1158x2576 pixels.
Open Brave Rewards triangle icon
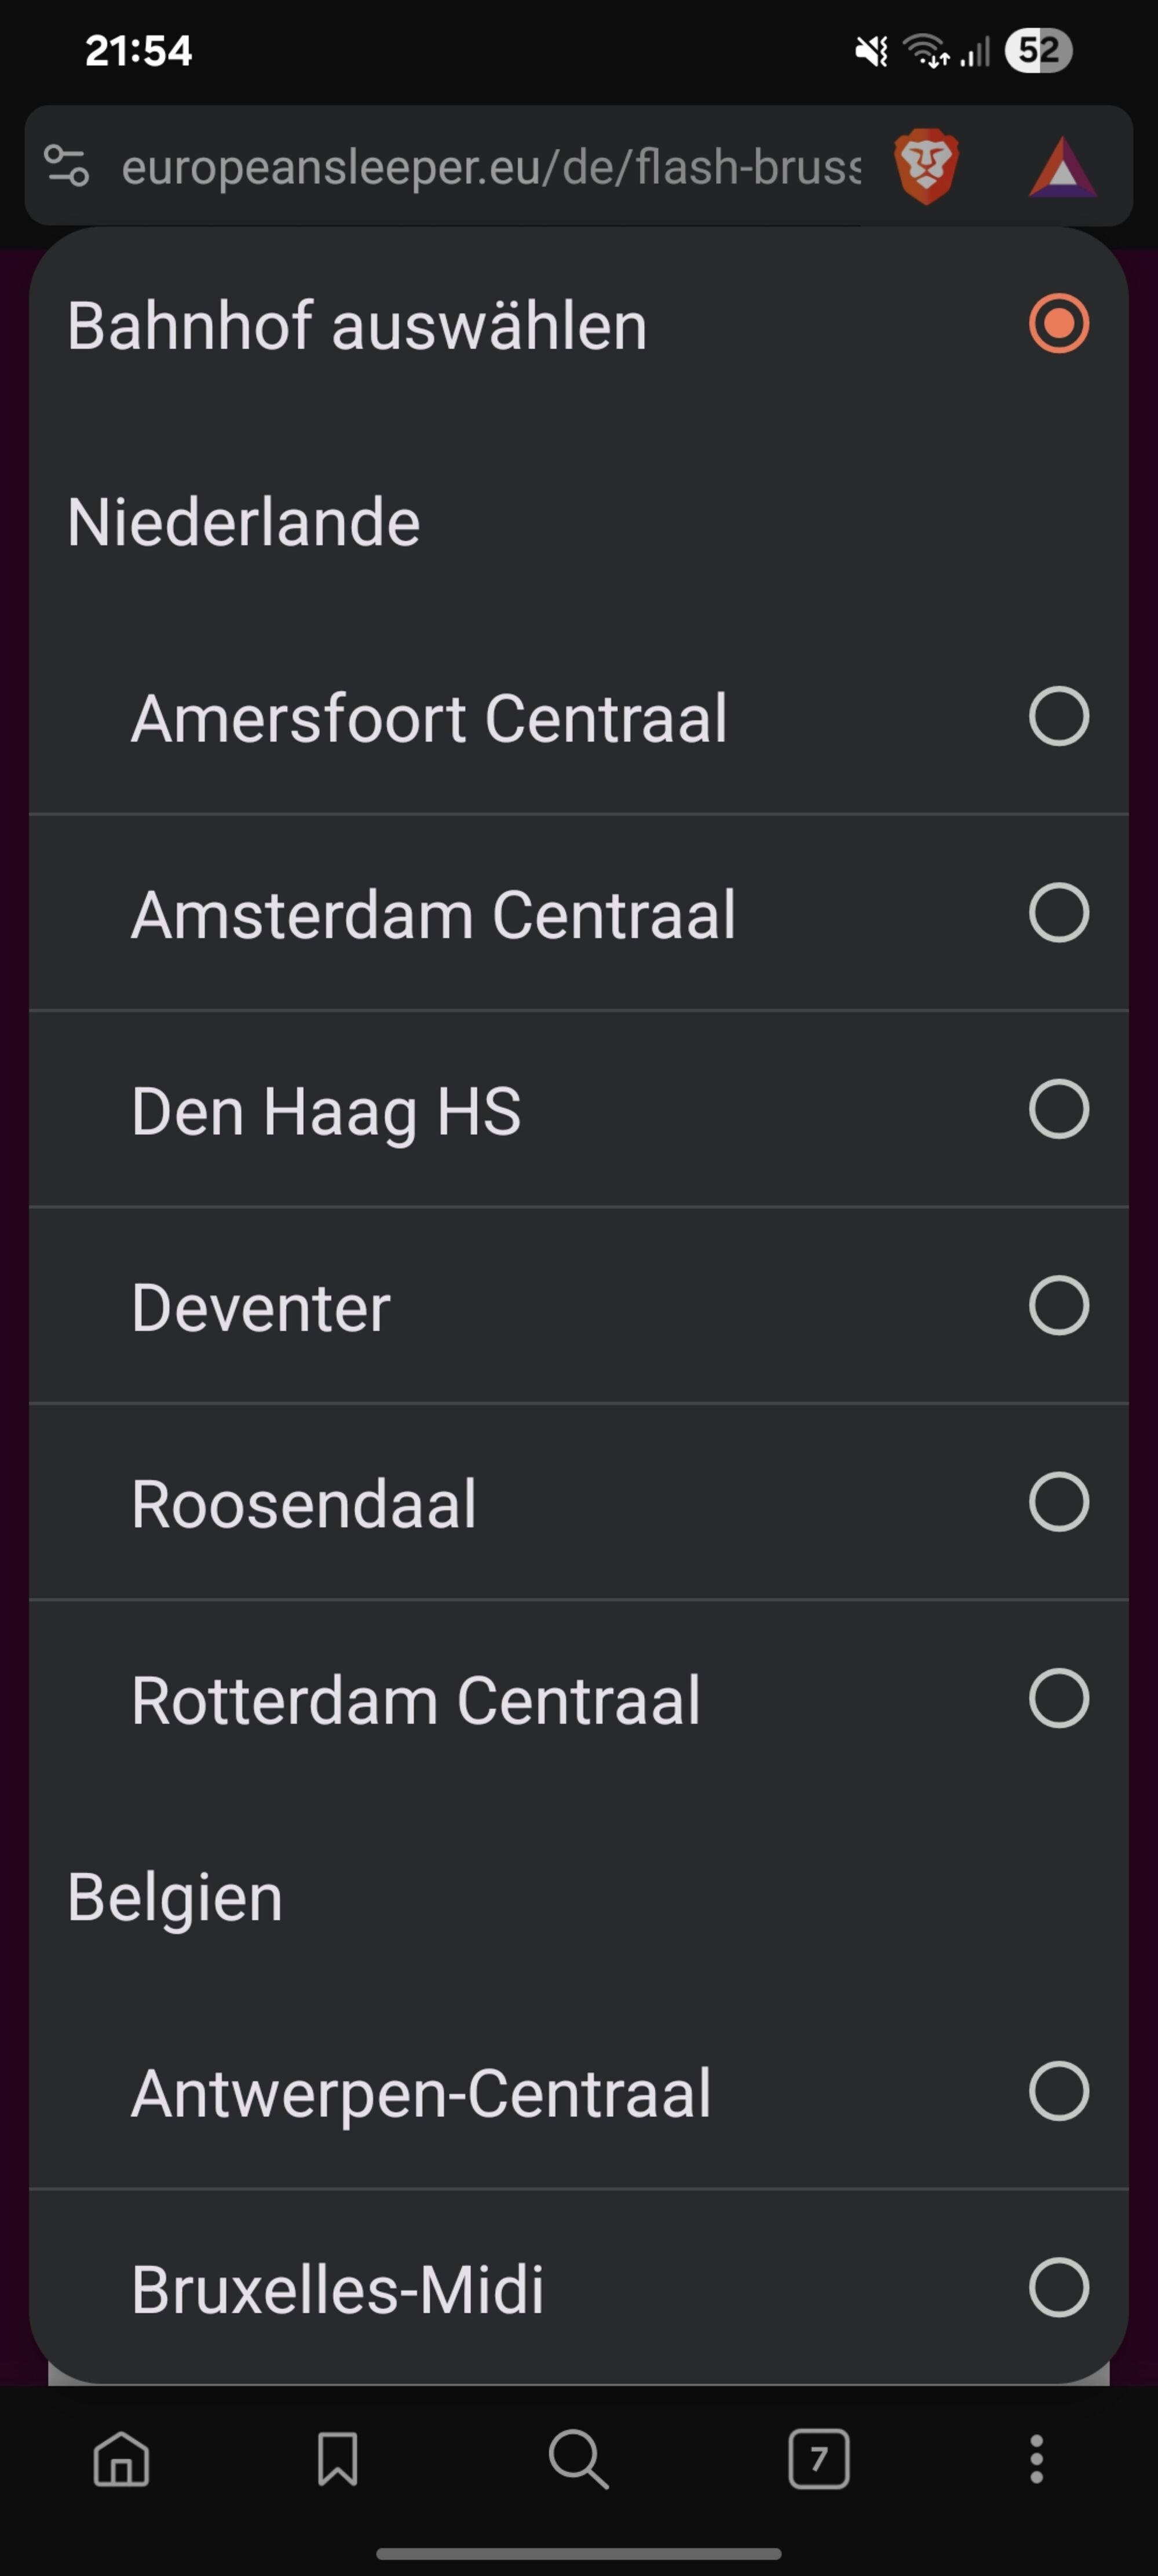pyautogui.click(x=1062, y=167)
